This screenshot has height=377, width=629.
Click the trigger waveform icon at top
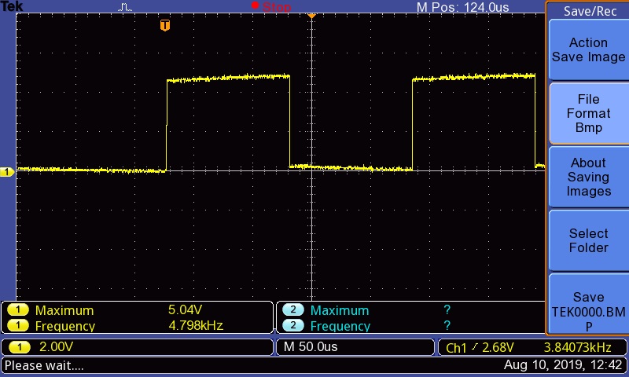click(126, 7)
